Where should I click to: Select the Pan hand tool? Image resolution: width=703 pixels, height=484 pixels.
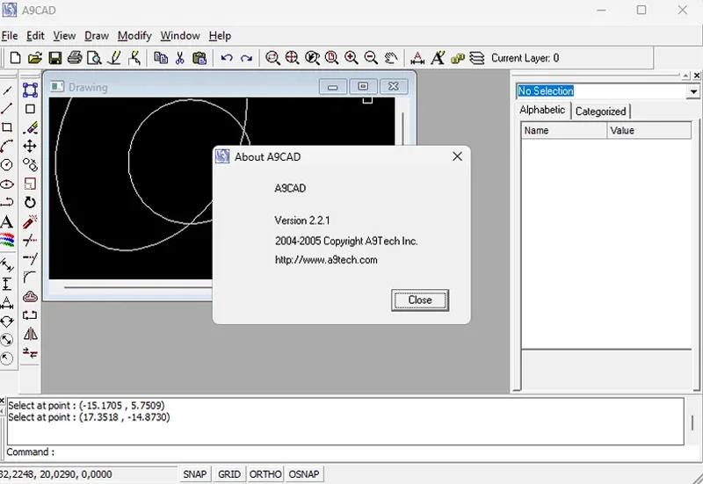click(391, 58)
